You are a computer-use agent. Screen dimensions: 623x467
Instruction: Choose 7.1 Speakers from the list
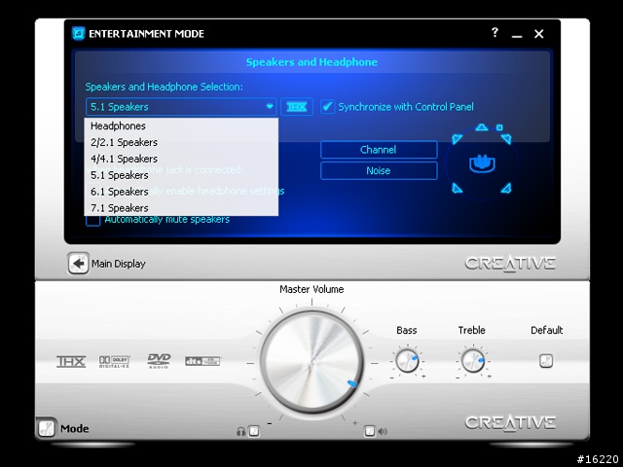[x=181, y=207]
